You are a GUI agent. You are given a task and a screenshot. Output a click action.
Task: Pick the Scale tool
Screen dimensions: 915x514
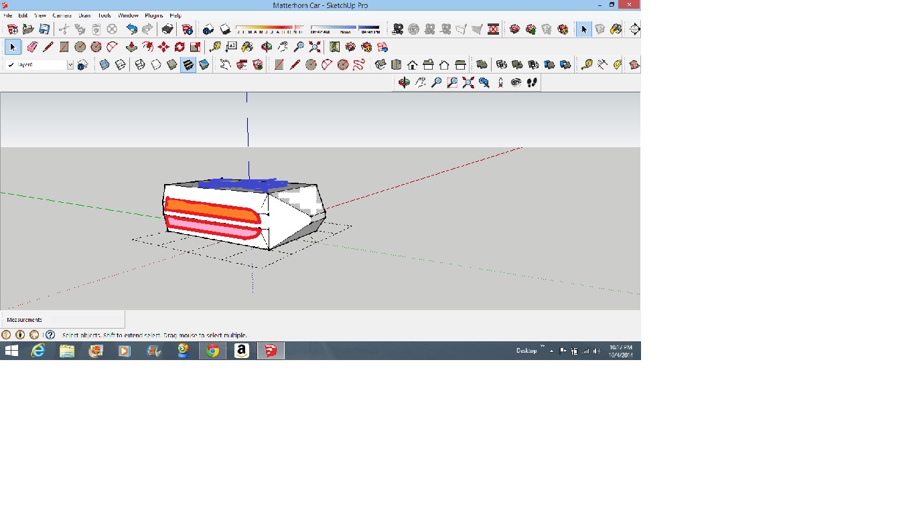(195, 47)
